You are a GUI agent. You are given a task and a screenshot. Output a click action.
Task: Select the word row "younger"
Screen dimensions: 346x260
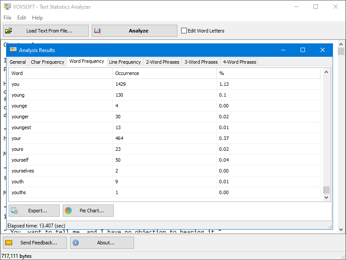coord(165,117)
